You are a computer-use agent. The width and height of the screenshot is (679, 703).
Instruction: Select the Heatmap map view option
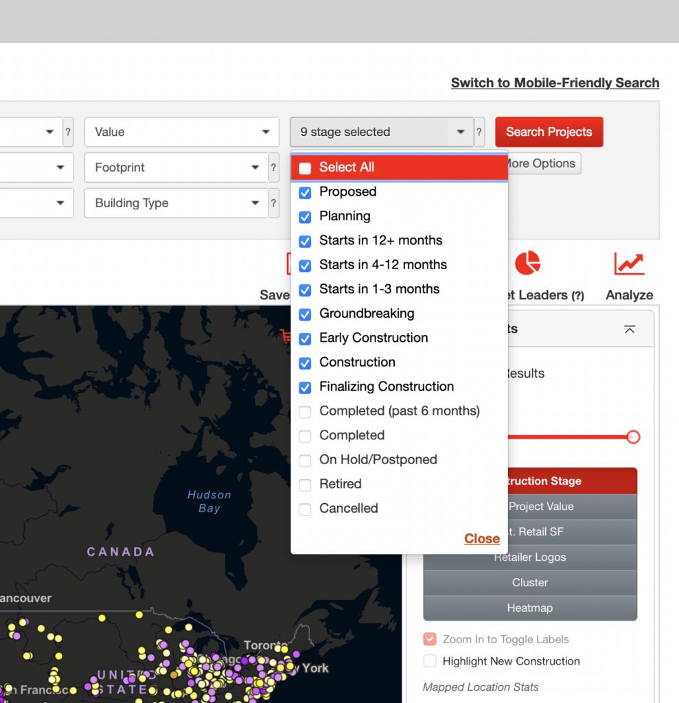pyautogui.click(x=530, y=608)
